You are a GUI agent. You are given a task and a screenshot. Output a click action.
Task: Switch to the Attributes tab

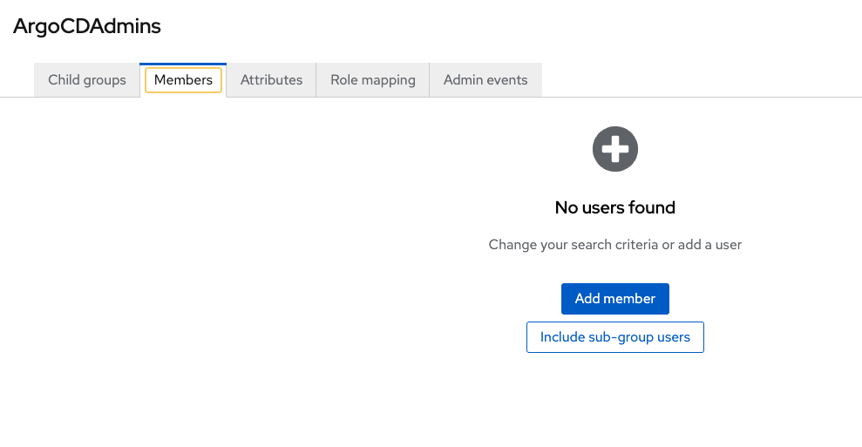pyautogui.click(x=271, y=80)
